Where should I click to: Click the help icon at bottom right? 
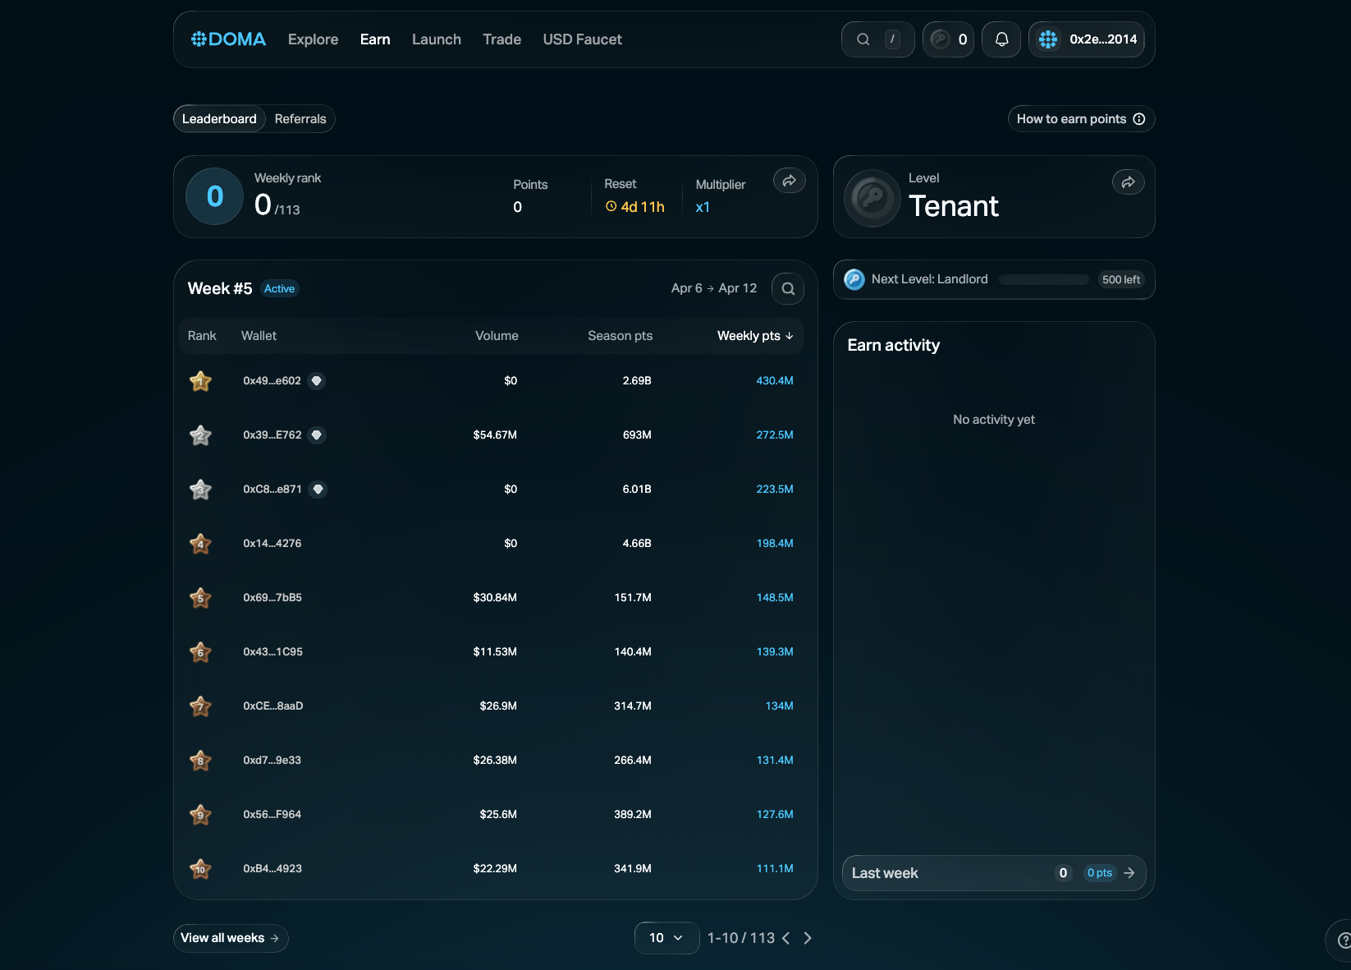1343,940
